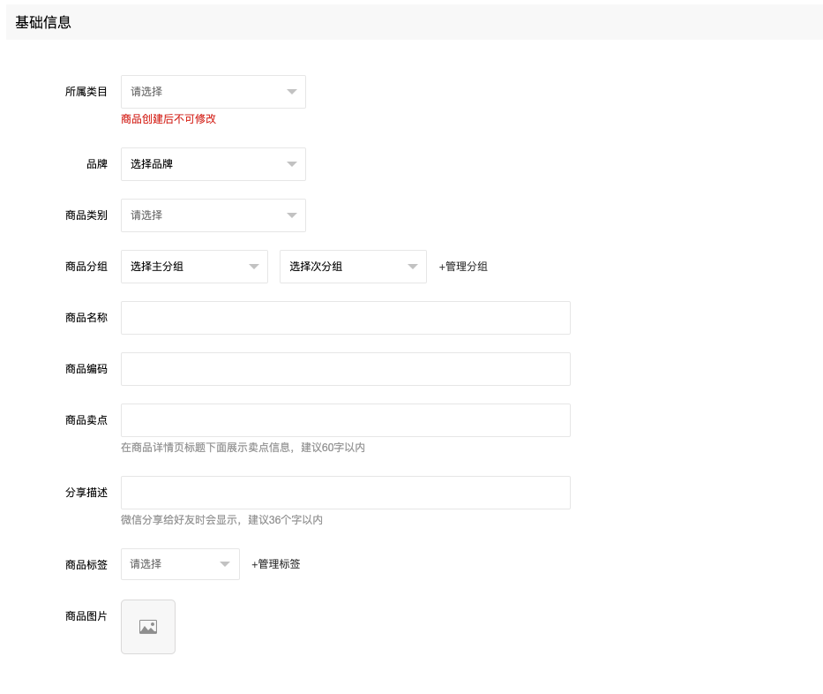The height and width of the screenshot is (694, 823).
Task: Click the 商品卖点 field label
Action: point(86,420)
